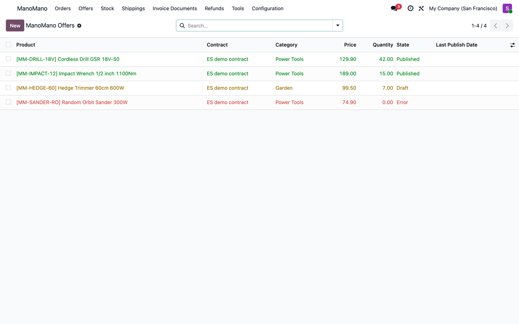Sort by the Category column header
This screenshot has width=519, height=324.
point(286,45)
